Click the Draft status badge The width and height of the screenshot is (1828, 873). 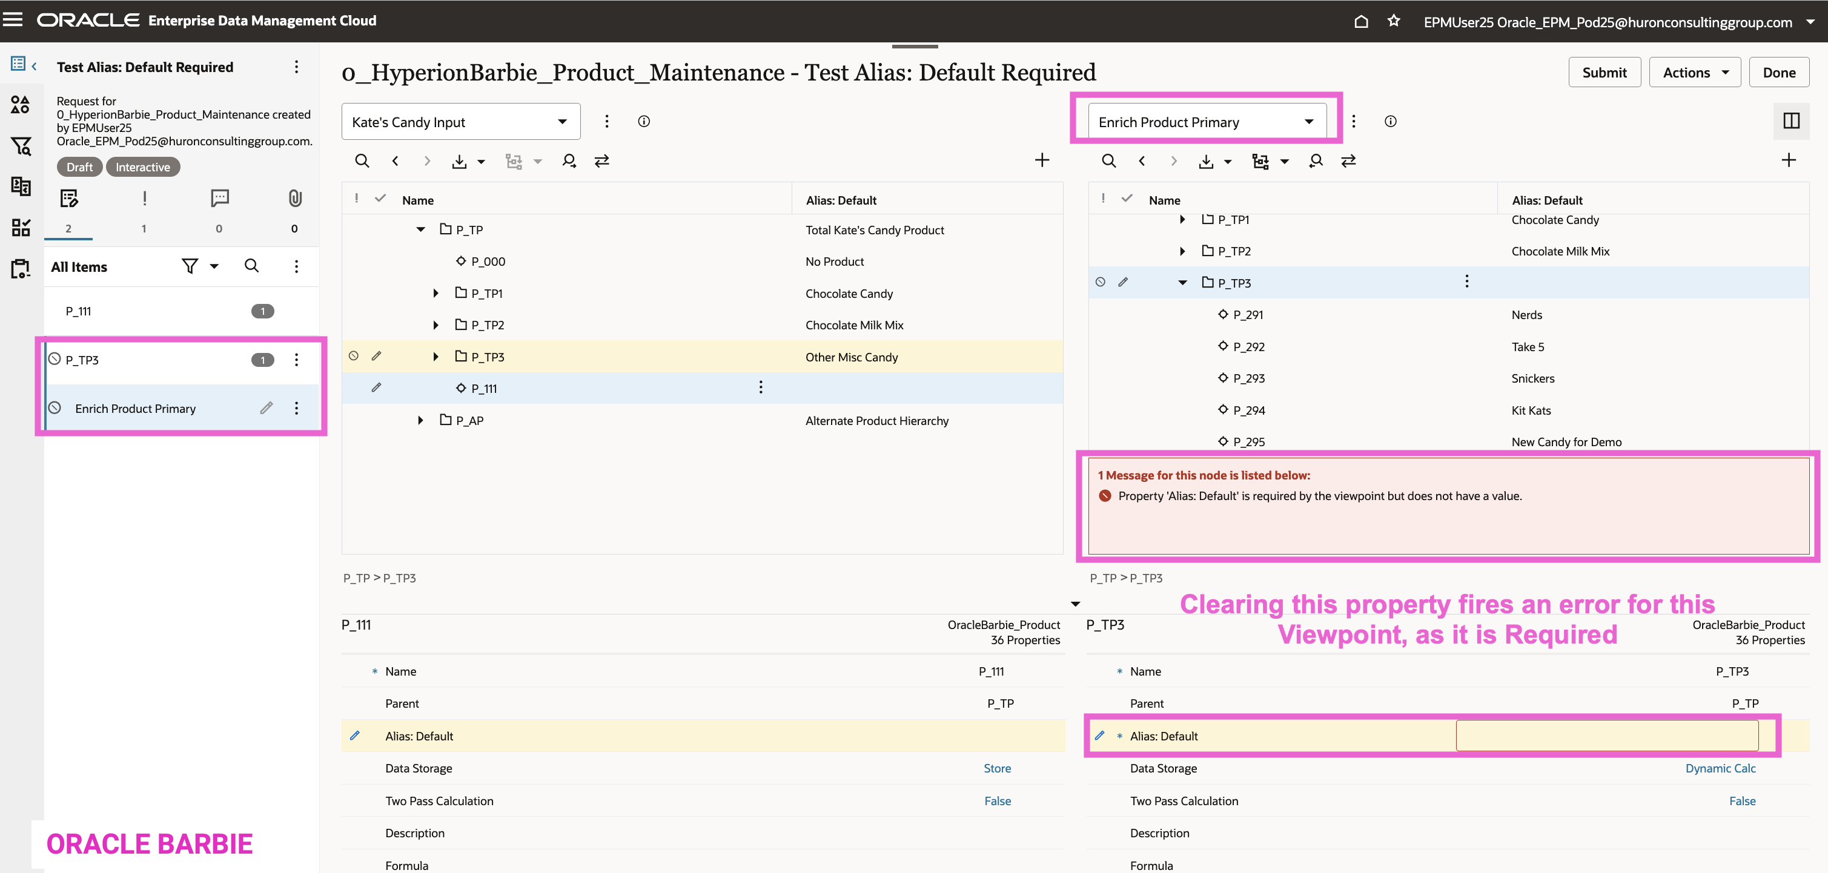point(79,167)
